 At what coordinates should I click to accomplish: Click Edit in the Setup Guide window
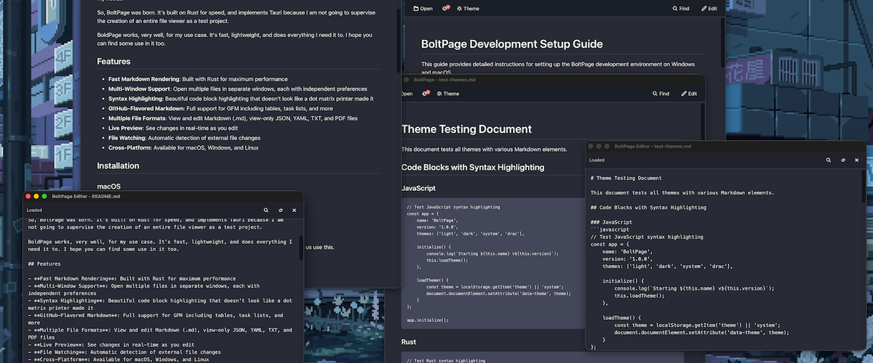tap(709, 9)
